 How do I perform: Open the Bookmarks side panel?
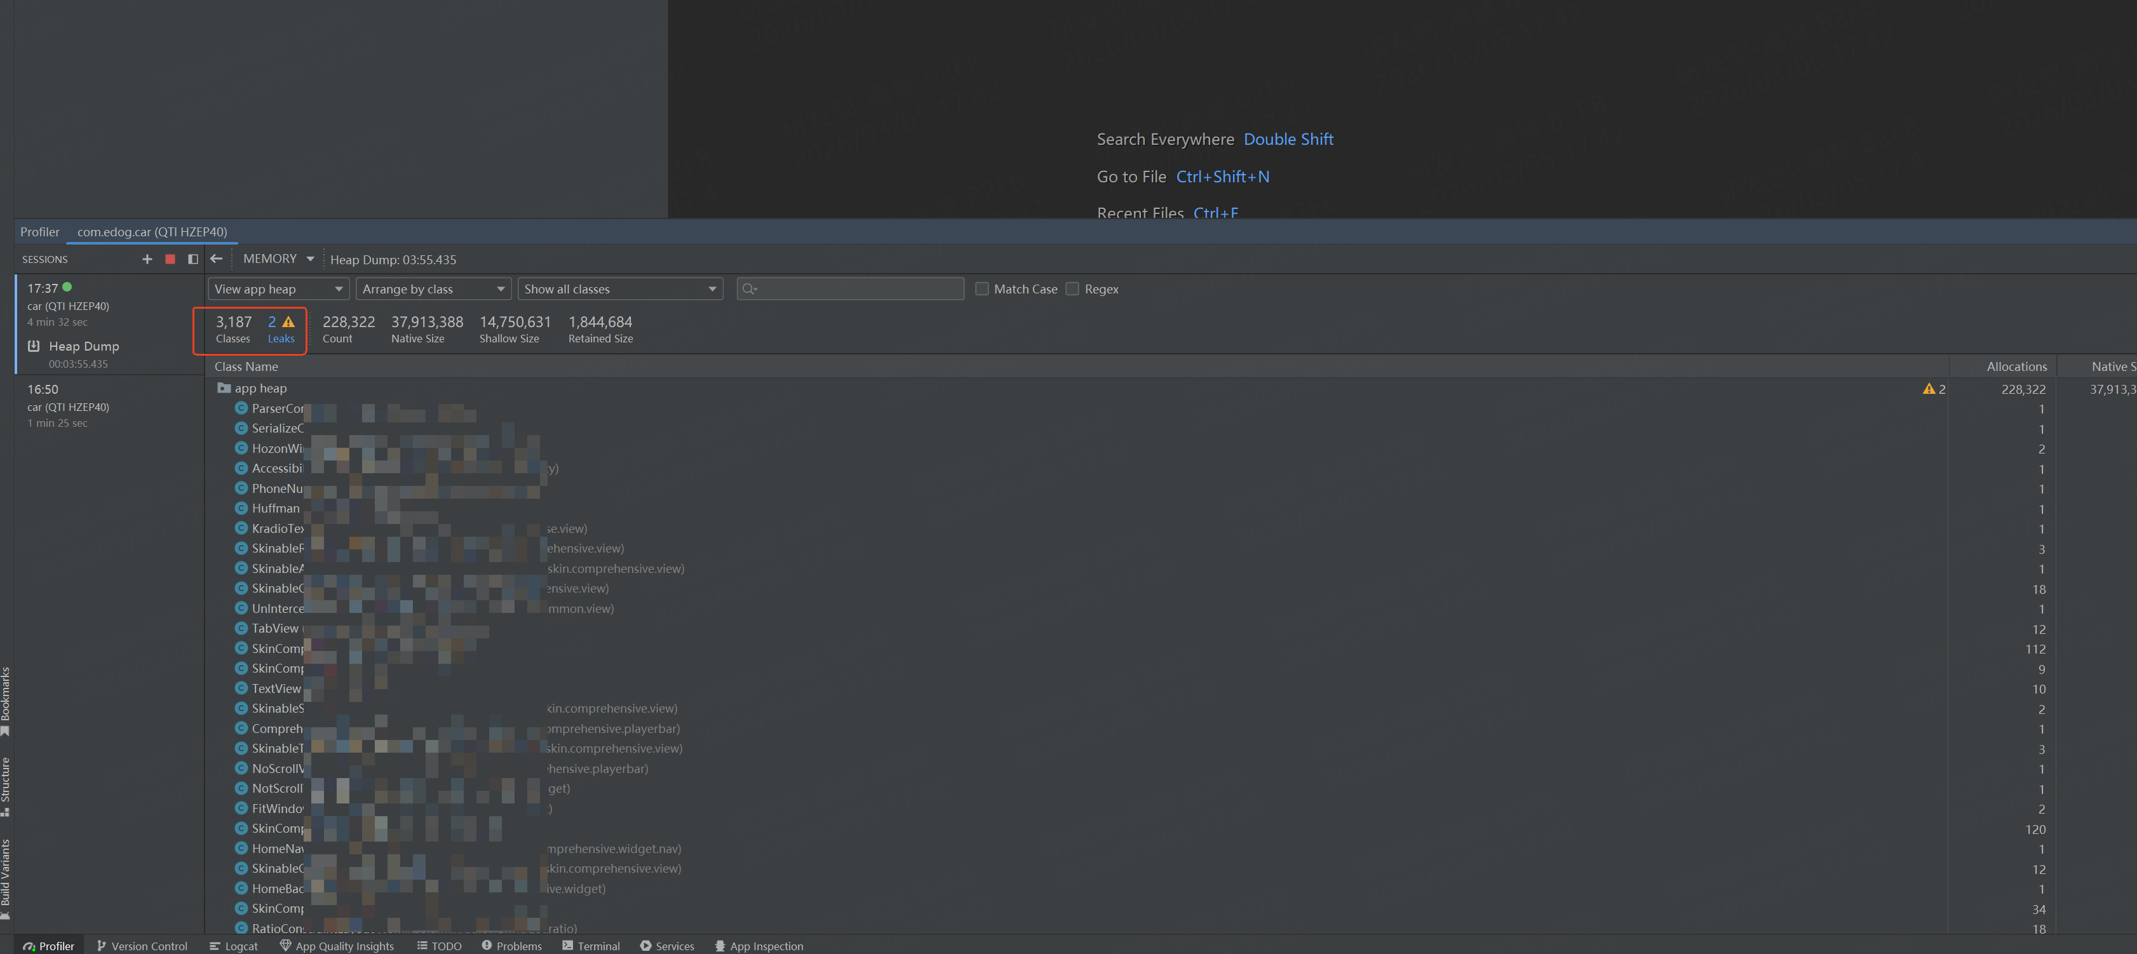pos(6,701)
